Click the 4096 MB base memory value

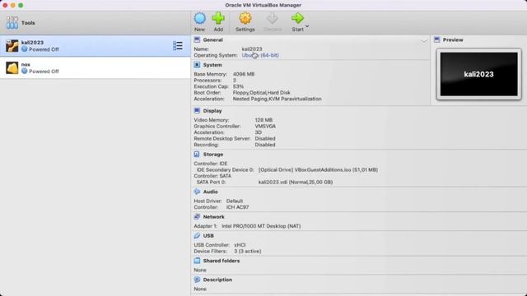pyautogui.click(x=244, y=74)
